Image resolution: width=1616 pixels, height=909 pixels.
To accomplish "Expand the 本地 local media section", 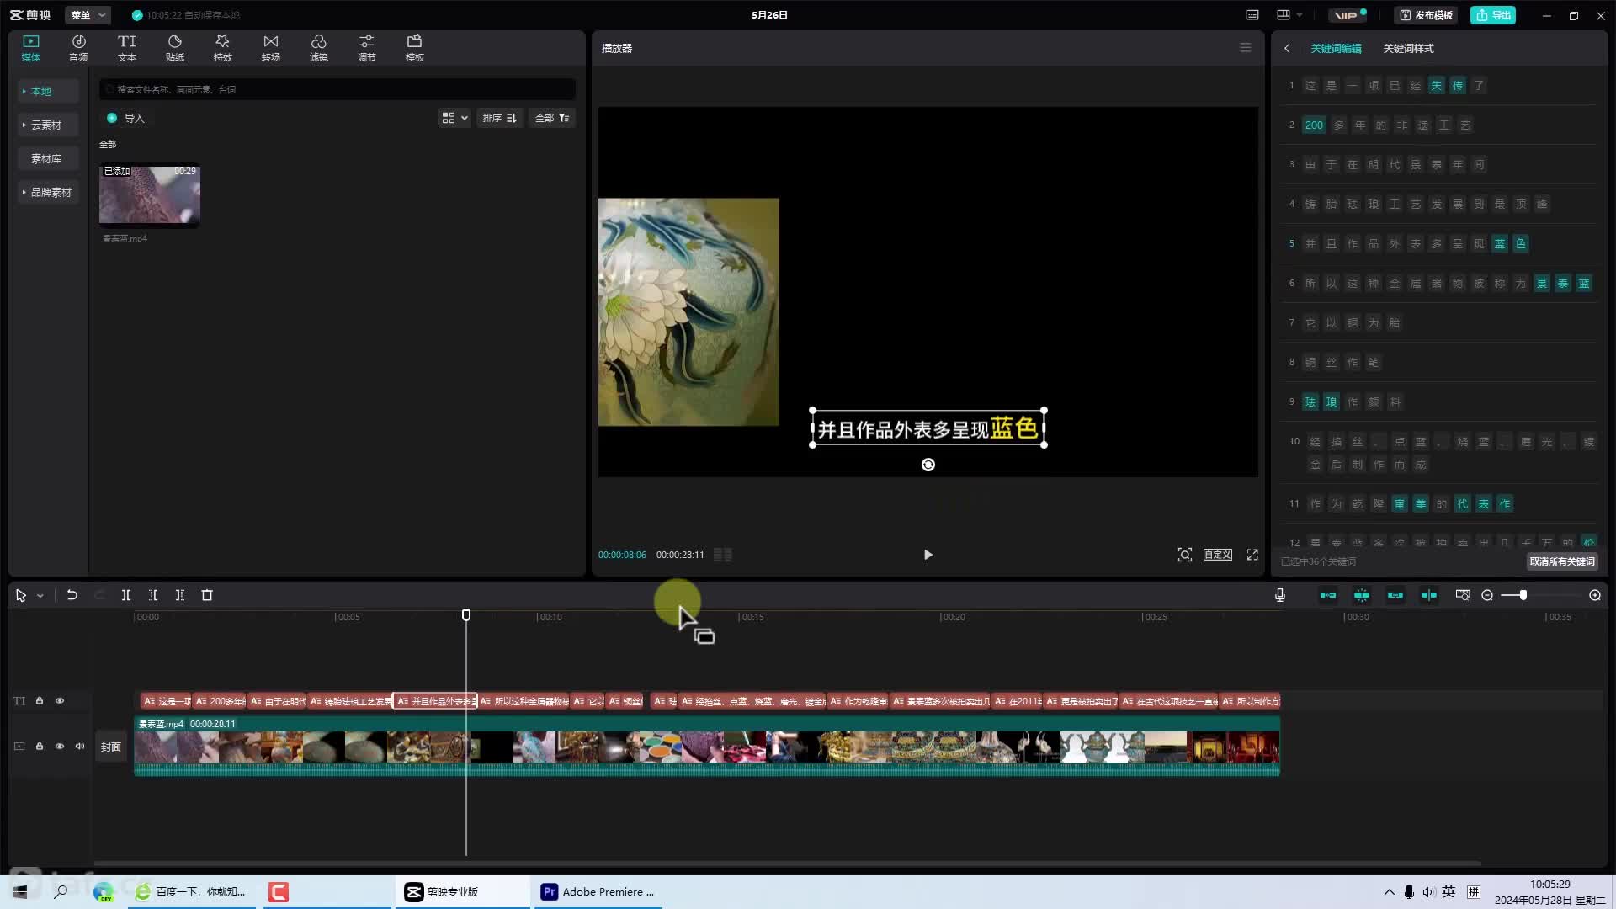I will tap(49, 91).
